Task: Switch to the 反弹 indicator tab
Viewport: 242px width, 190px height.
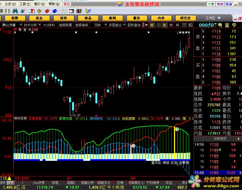Action: point(120,183)
